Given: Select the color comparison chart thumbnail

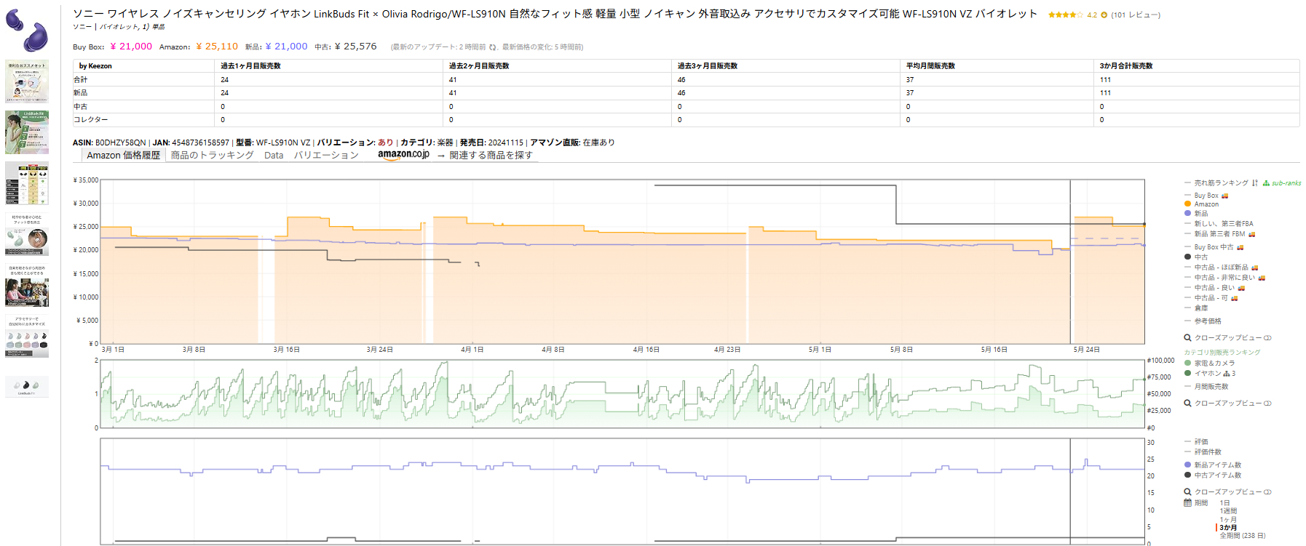Looking at the screenshot, I should (27, 183).
